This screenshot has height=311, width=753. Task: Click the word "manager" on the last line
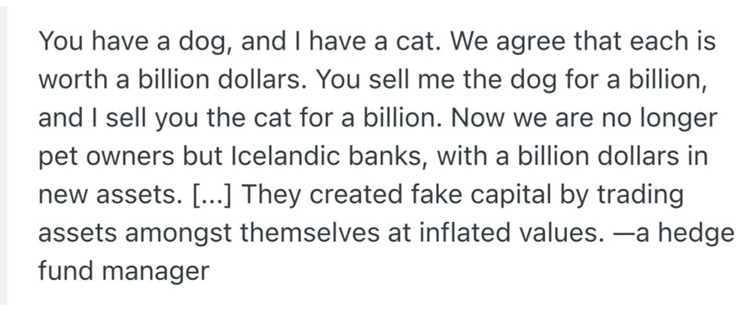click(157, 272)
